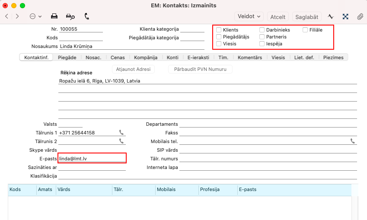The width and height of the screenshot is (367, 220).
Task: Click the E-pasts input field
Action: (92, 159)
